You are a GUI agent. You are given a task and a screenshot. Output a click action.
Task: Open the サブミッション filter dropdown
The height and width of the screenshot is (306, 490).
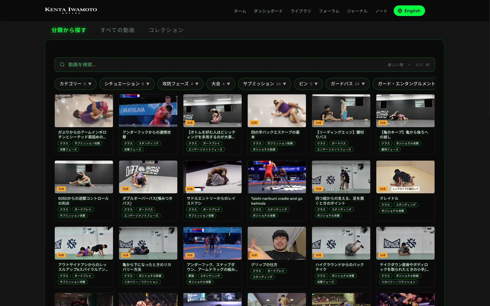[265, 84]
